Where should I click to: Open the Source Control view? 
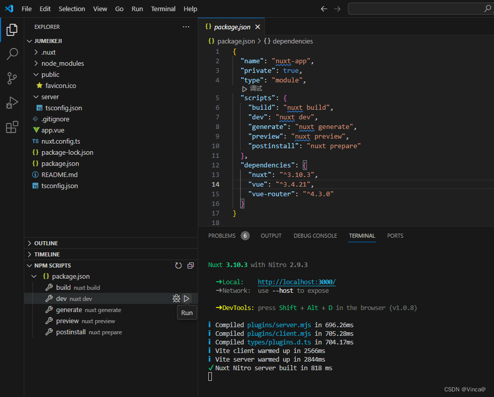12,78
